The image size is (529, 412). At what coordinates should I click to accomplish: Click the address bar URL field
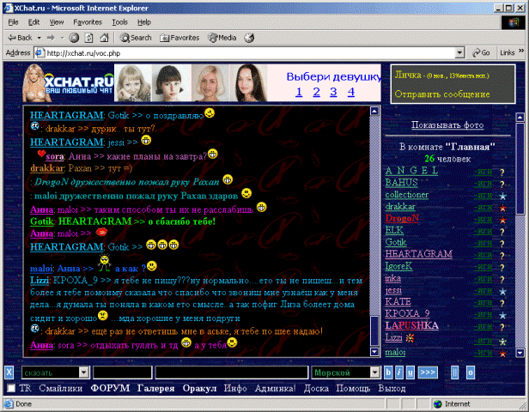250,53
